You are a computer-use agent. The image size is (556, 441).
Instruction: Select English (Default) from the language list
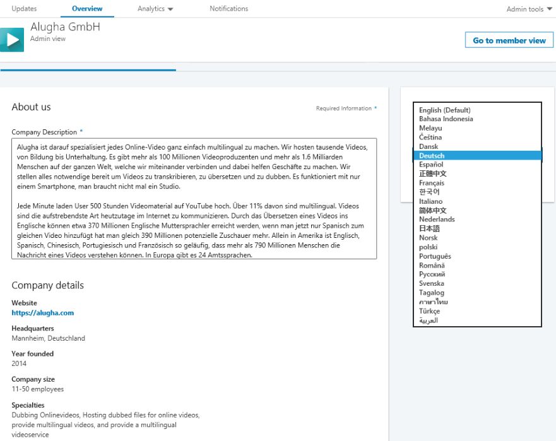pyautogui.click(x=477, y=110)
